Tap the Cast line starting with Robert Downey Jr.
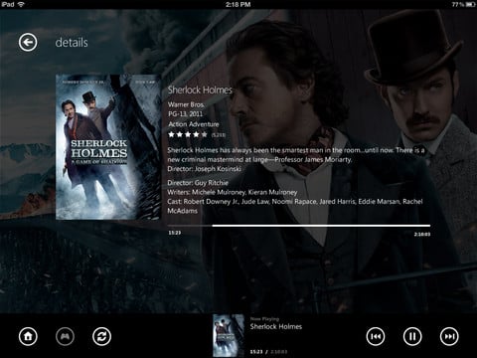The height and width of the screenshot is (358, 477). [295, 206]
